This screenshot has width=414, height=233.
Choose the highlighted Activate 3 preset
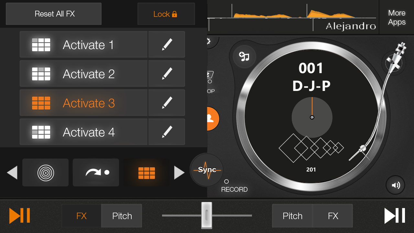tap(84, 103)
